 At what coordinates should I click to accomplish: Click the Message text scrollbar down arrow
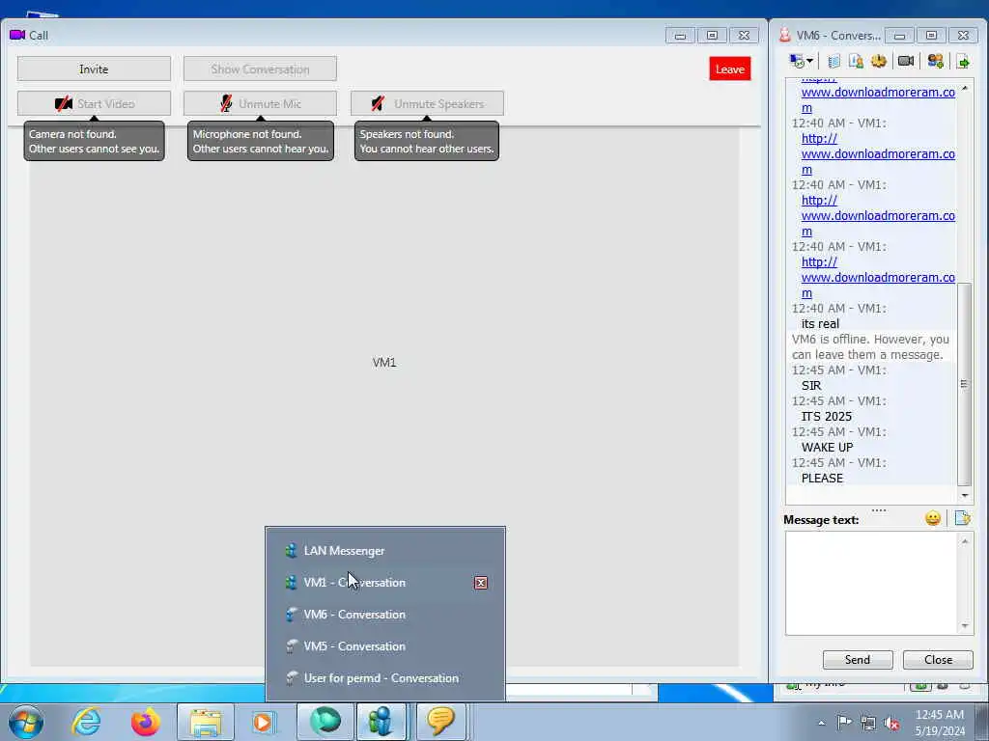click(965, 625)
